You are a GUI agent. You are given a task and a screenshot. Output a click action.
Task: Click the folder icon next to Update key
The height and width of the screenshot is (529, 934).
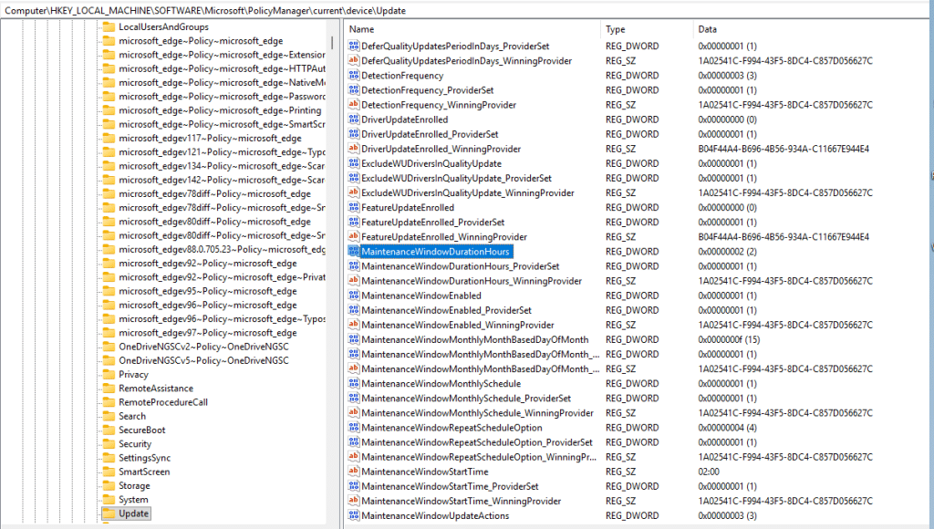(x=109, y=513)
